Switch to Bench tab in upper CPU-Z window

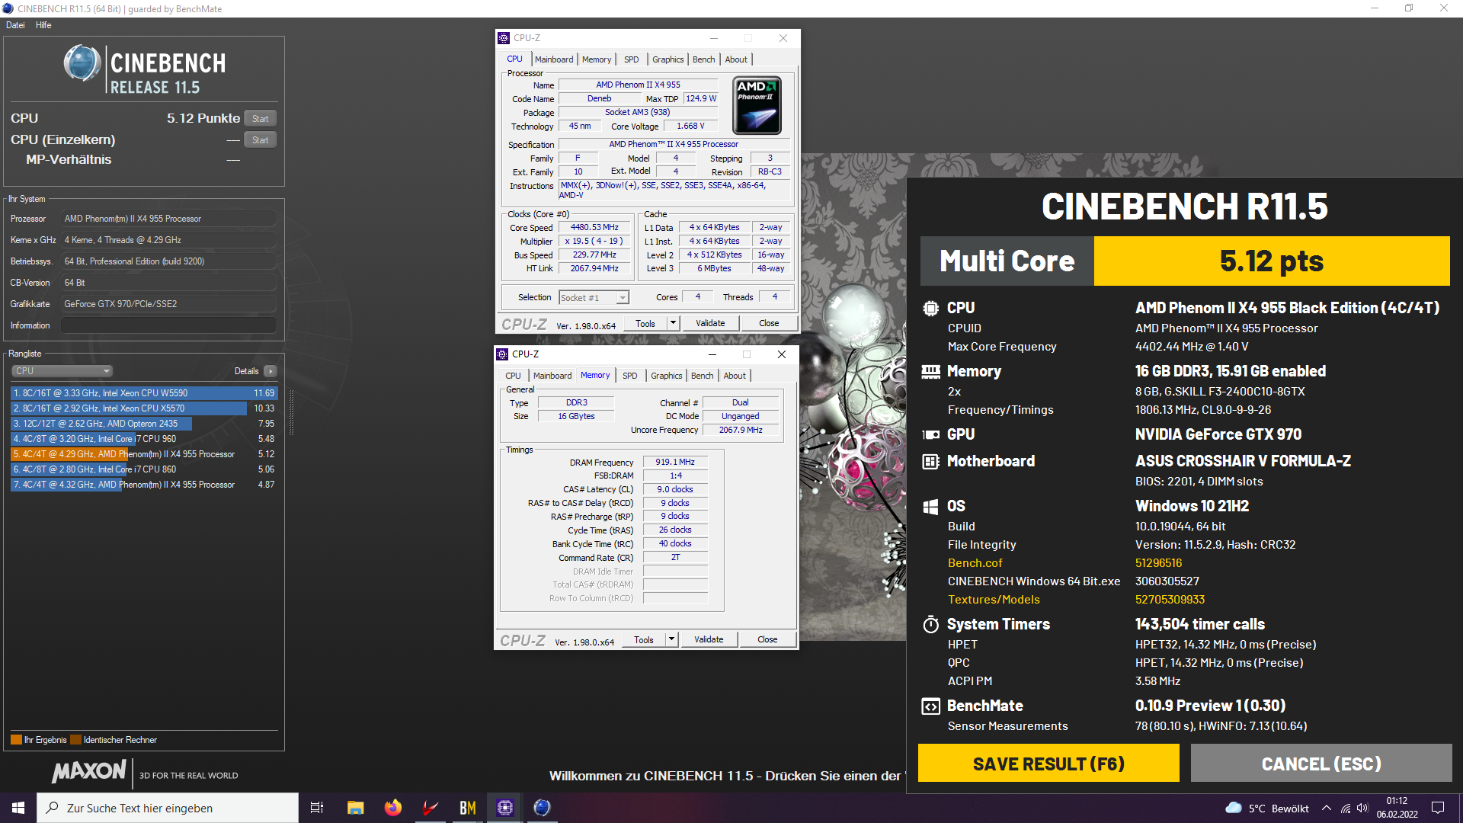[704, 59]
